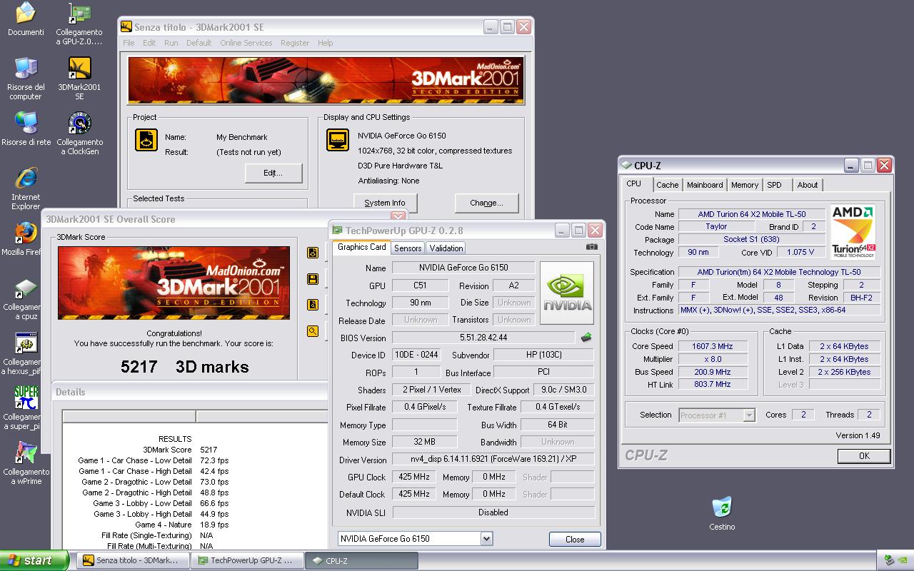The image size is (914, 571).
Task: Click the NVIDIA SLI Disabled field
Action: pyautogui.click(x=493, y=512)
